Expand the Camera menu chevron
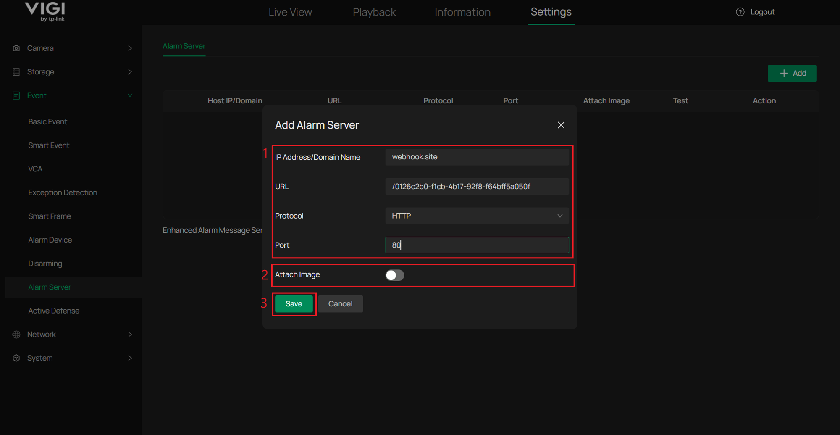840x435 pixels. 130,48
